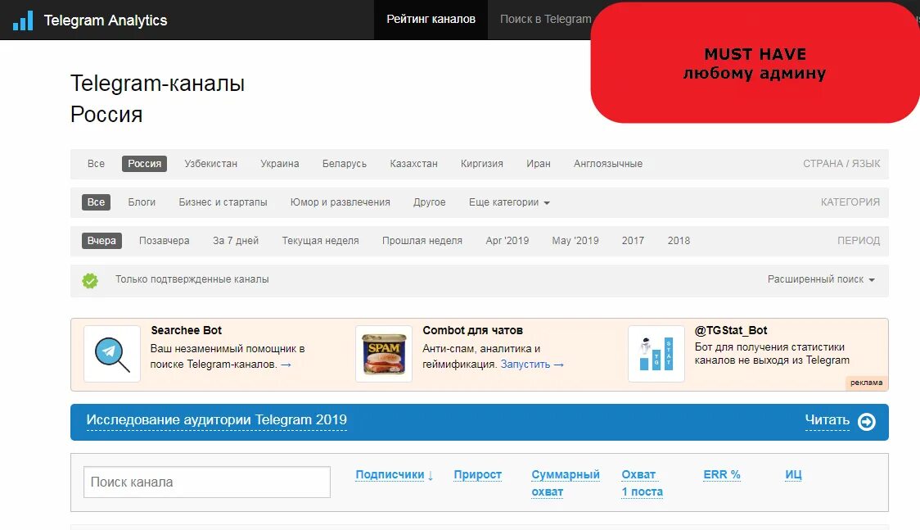The width and height of the screenshot is (920, 530).
Task: Click the Читать link
Action: (827, 420)
